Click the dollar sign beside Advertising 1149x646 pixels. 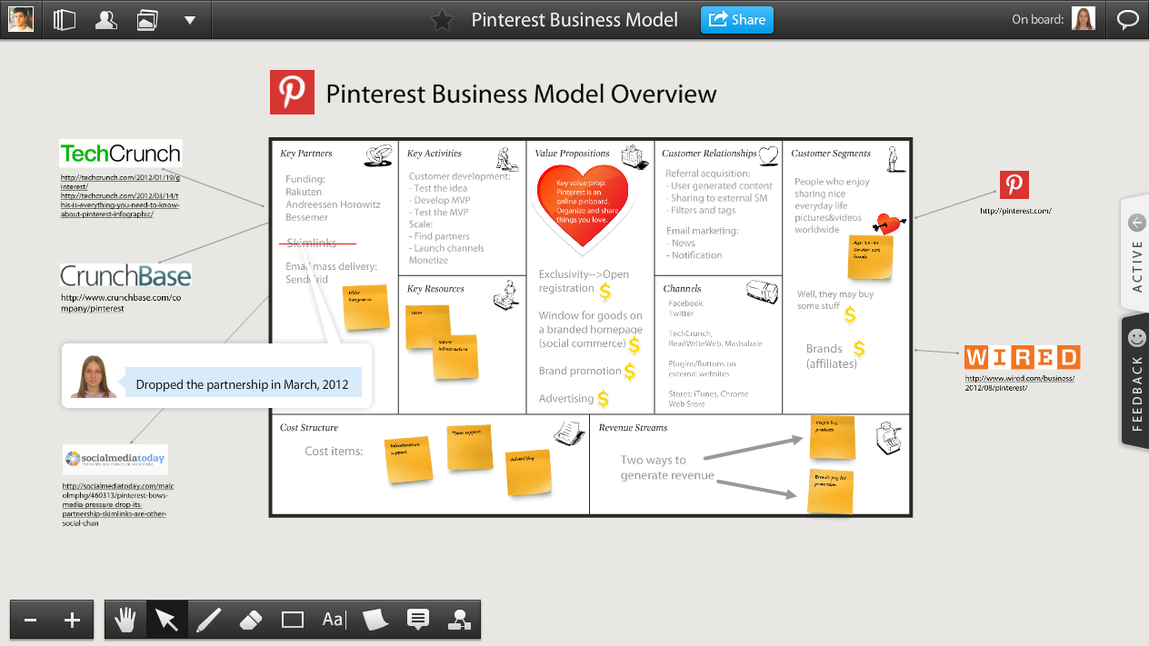(603, 399)
